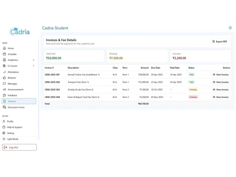Click the Setting gear icon
Viewport: 236px width, 177px height.
4,133
